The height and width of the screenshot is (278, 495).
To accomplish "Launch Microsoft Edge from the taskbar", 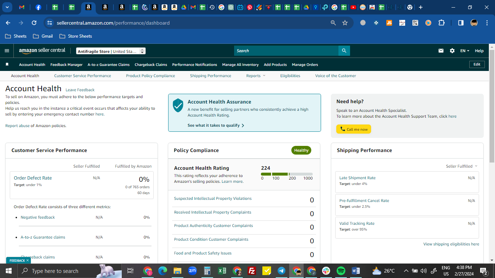I will [x=163, y=271].
